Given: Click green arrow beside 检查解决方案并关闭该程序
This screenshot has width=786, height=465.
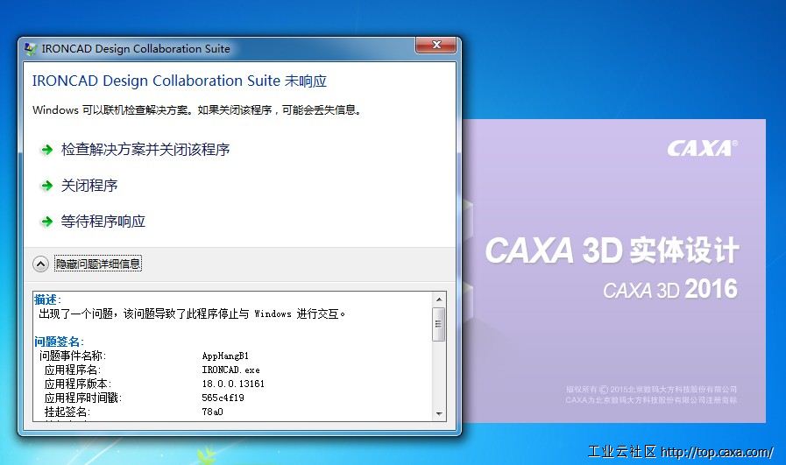Looking at the screenshot, I should click(x=47, y=150).
